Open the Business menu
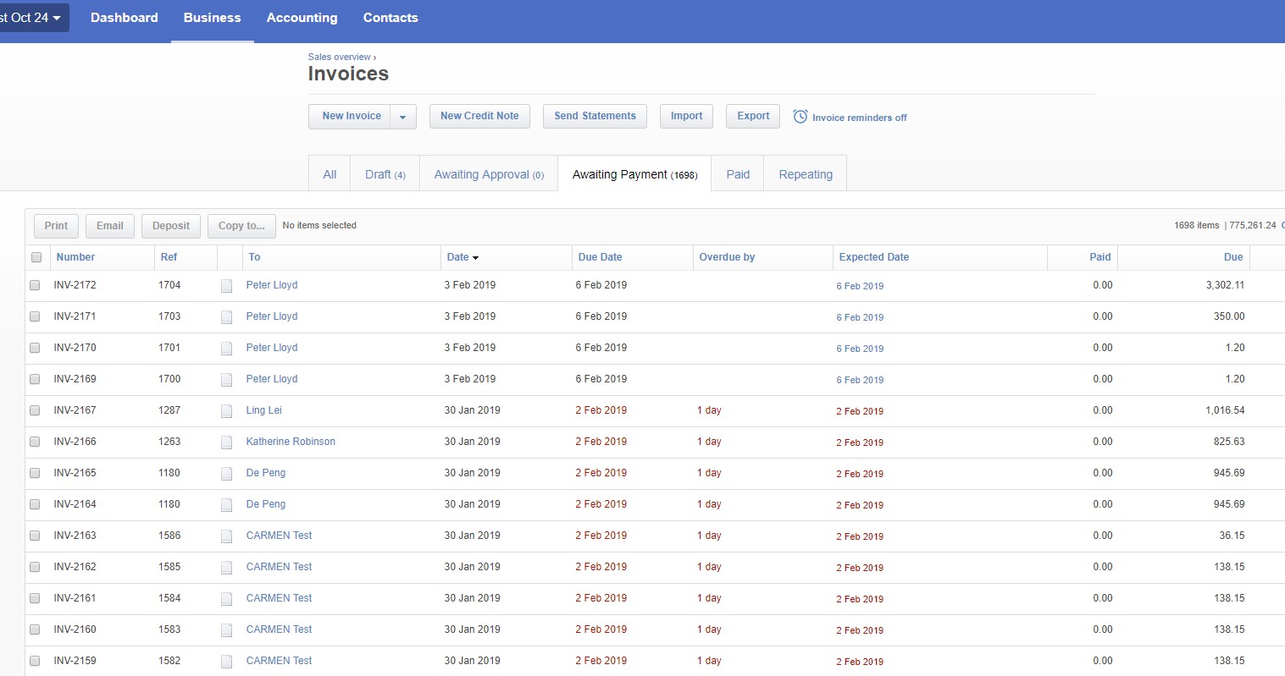1285x676 pixels. [213, 18]
